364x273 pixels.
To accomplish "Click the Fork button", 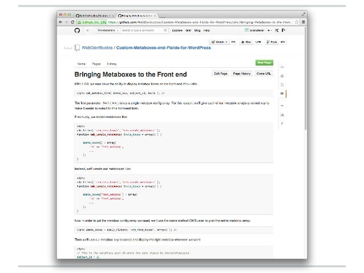I will [x=272, y=42].
